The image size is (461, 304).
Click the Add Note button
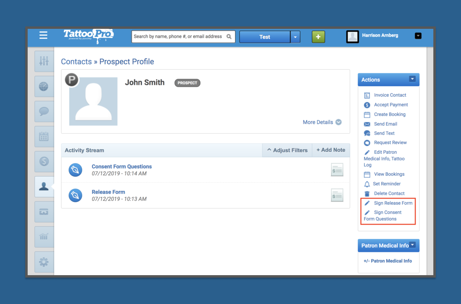(x=331, y=150)
